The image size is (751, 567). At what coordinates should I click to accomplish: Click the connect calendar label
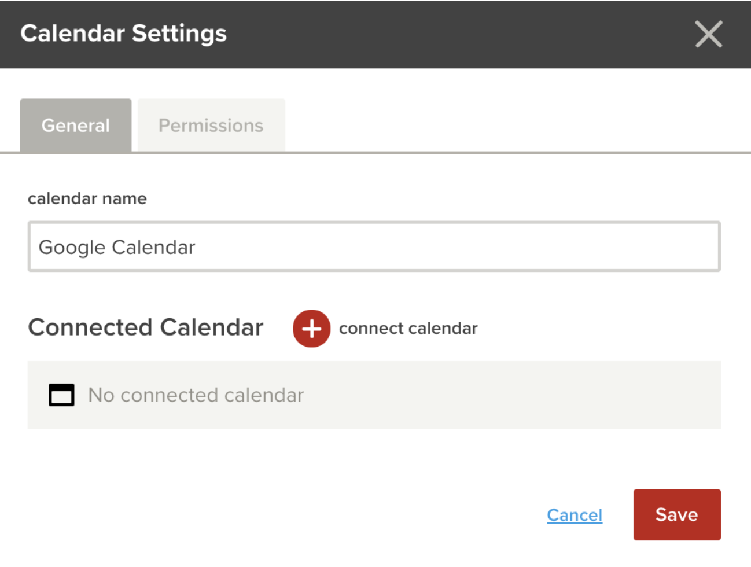coord(408,329)
